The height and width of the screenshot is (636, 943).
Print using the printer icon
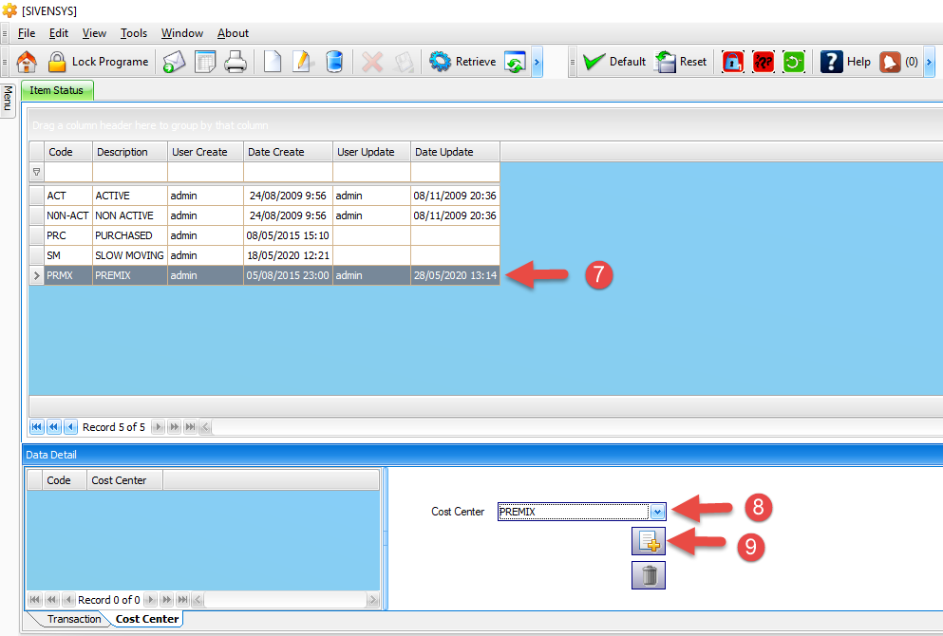coord(236,62)
